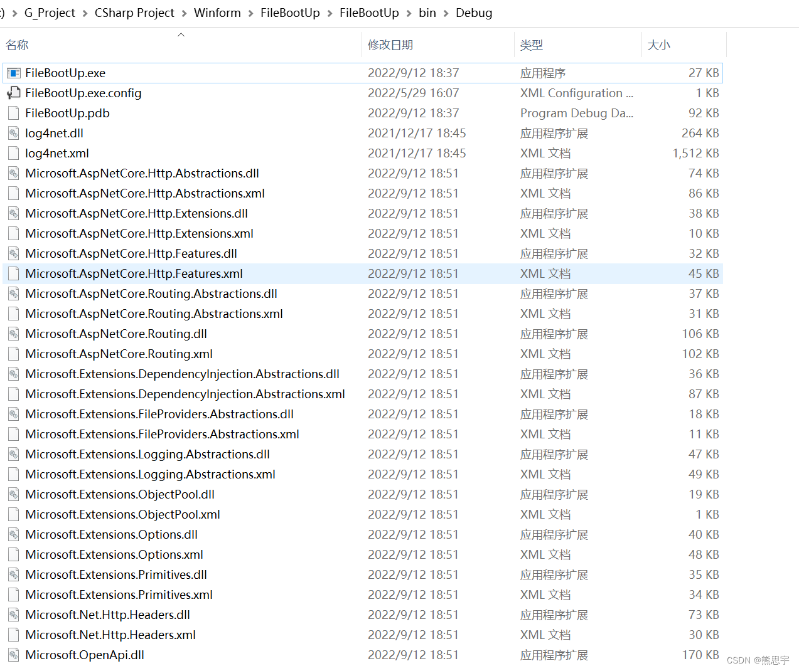Viewport: 799px width, 671px height.
Task: Click the Microsoft.Net.Http.Headers.xml file icon
Action: (13, 635)
